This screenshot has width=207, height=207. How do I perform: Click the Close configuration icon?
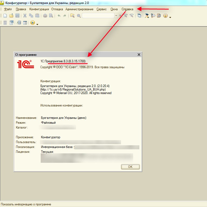pos(12,23)
